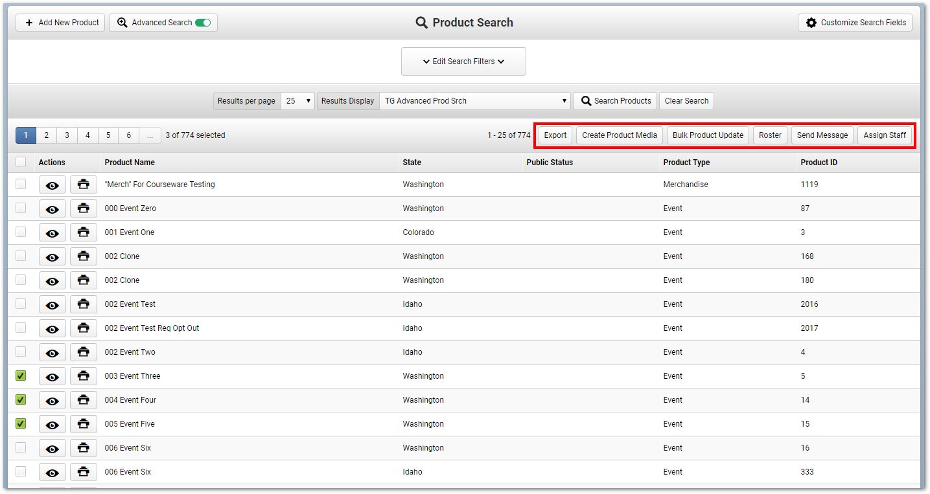Viewport: 930px width, 494px height.
Task: Open Bulk Product Update
Action: [708, 135]
